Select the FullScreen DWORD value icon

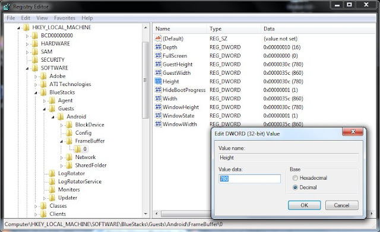point(158,55)
